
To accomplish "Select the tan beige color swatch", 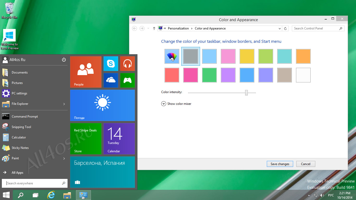I will pyautogui.click(x=285, y=75).
